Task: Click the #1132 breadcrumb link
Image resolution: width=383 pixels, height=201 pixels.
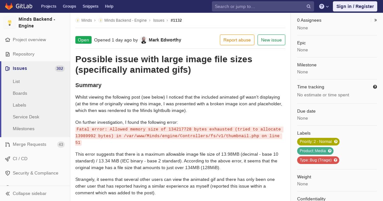Action: (176, 20)
